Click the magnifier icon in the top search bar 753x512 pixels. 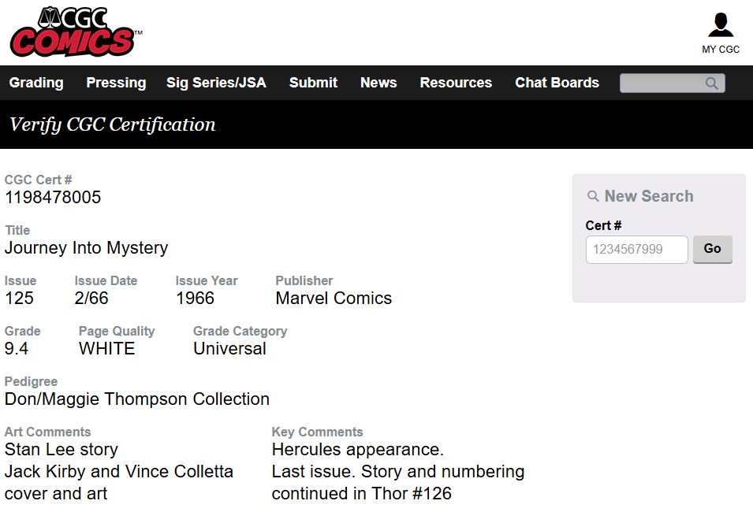click(x=712, y=83)
